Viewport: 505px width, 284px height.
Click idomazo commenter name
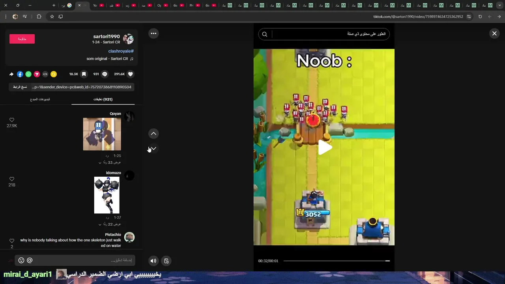(x=114, y=173)
